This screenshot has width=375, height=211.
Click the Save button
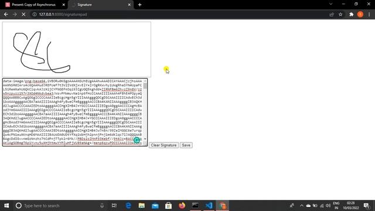pyautogui.click(x=186, y=145)
